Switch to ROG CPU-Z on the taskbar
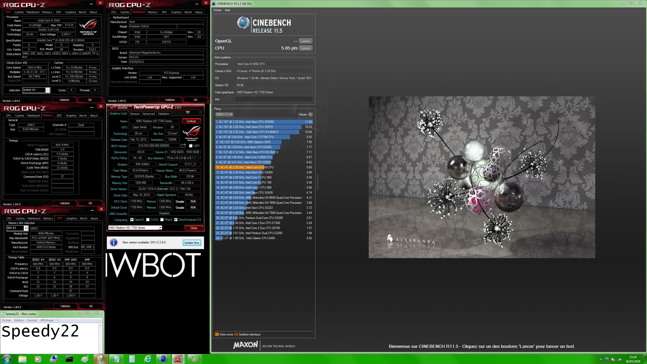 [178, 359]
